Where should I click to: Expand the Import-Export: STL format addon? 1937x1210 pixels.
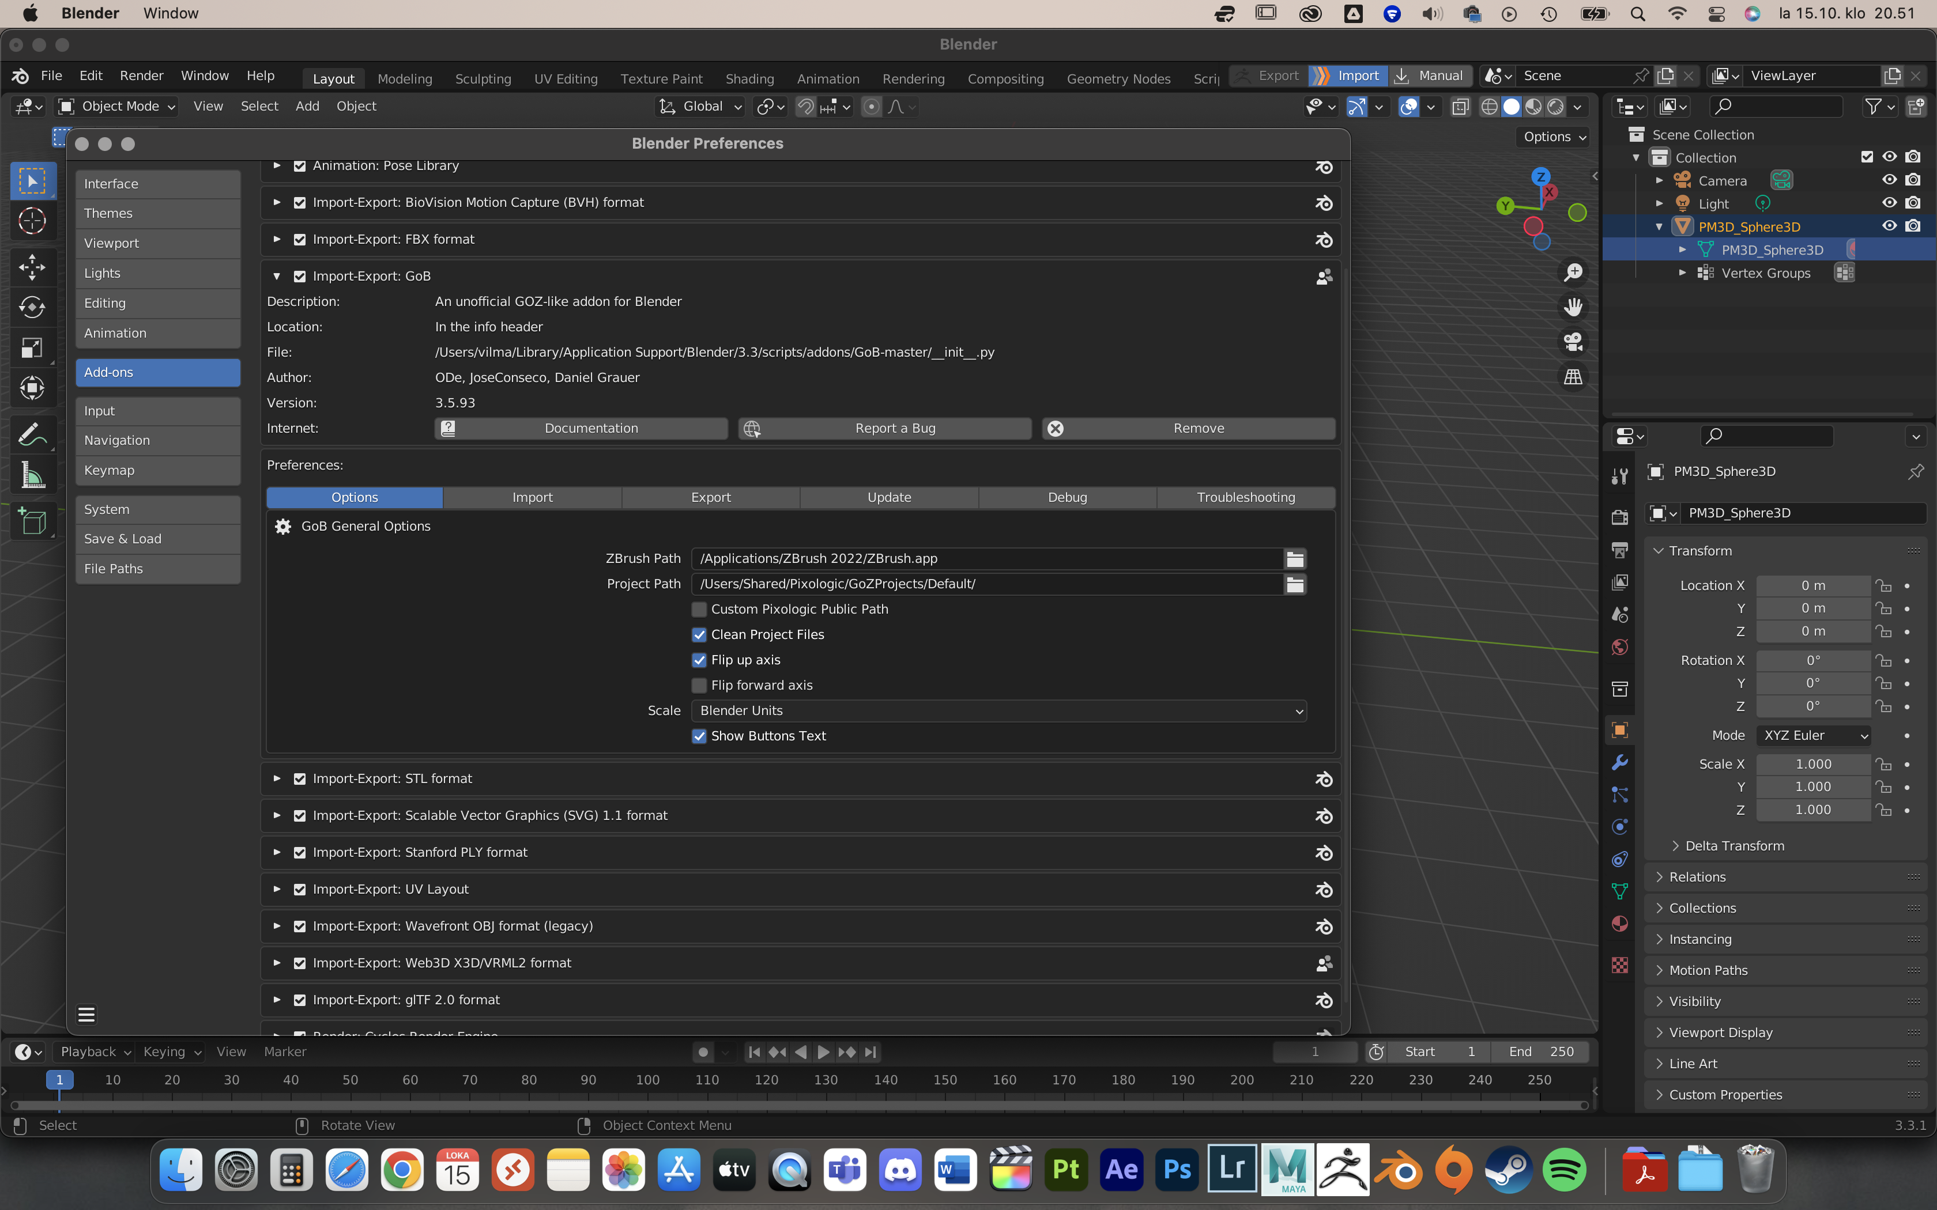(x=277, y=778)
